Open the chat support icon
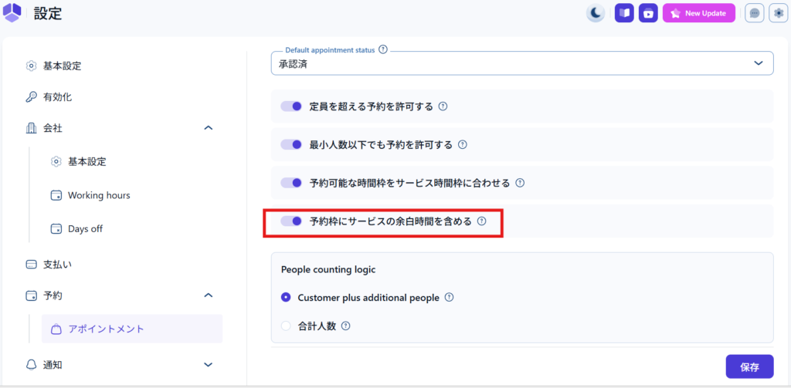This screenshot has height=388, width=791. click(x=755, y=13)
